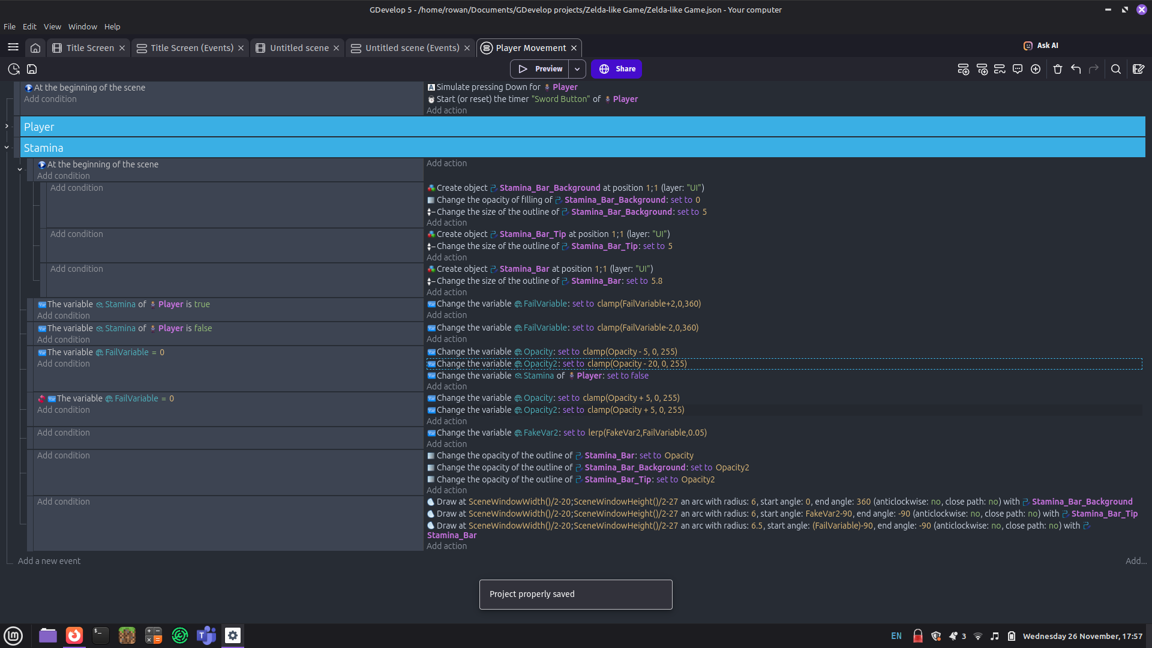Click the Add a new event toolbar icon
The image size is (1152, 648).
pyautogui.click(x=963, y=69)
